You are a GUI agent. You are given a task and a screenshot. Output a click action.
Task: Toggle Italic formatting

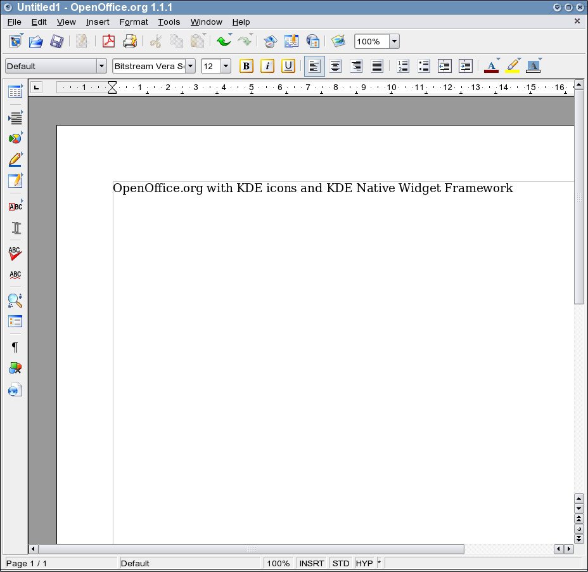click(267, 66)
